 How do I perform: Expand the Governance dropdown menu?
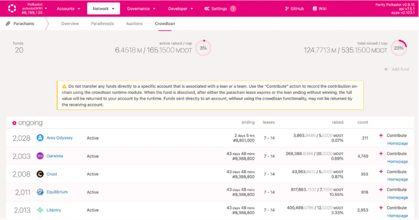(x=141, y=9)
